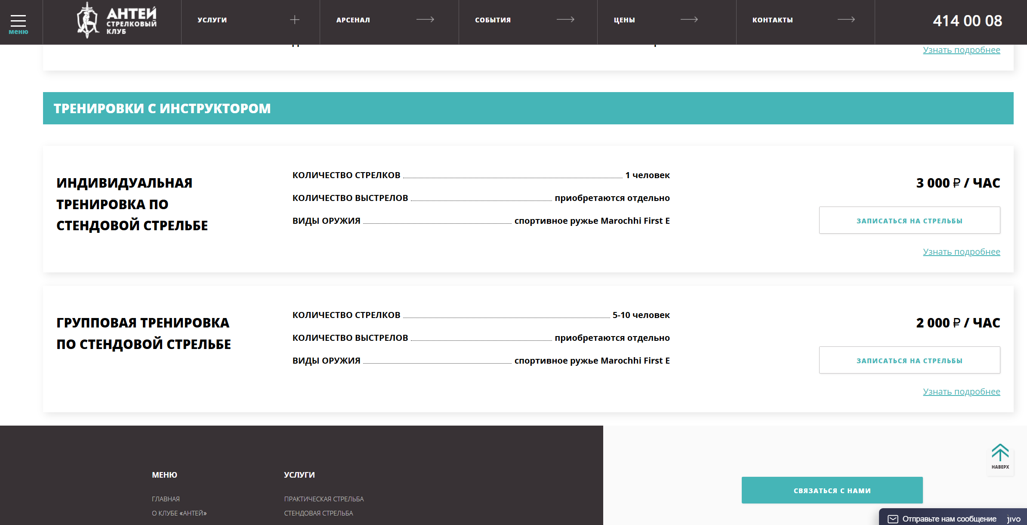
Task: Open footer link О клубе «Антей»
Action: [x=179, y=513]
